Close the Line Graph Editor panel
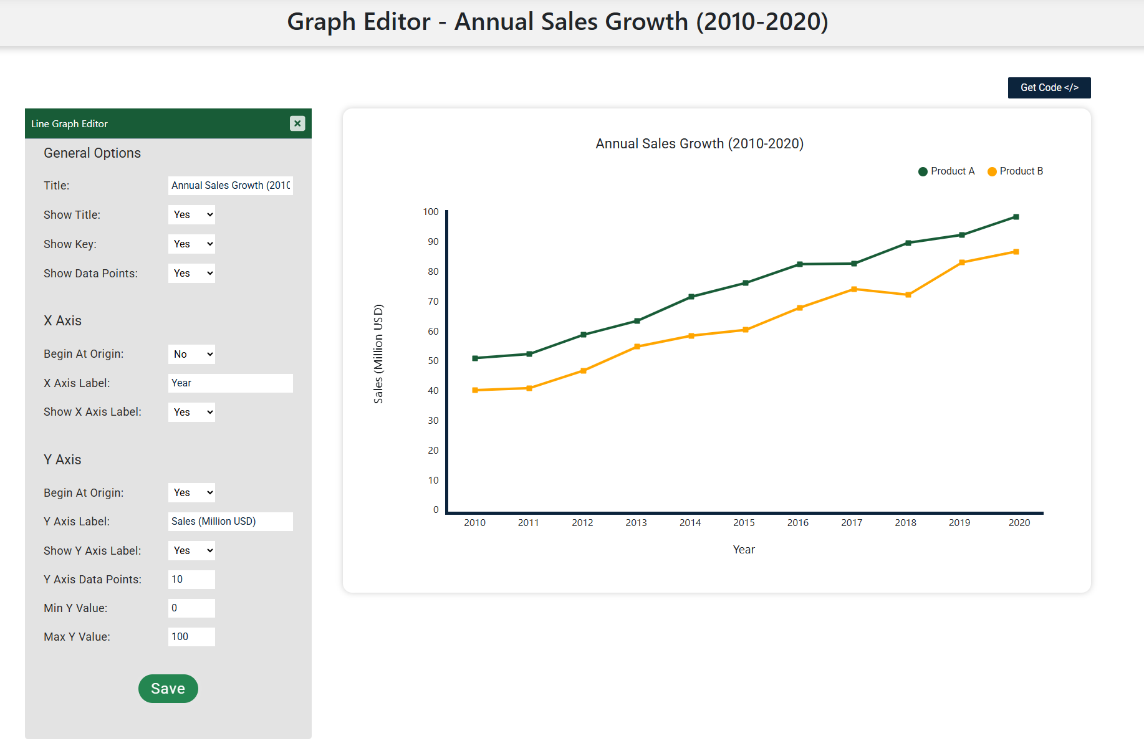 [297, 123]
